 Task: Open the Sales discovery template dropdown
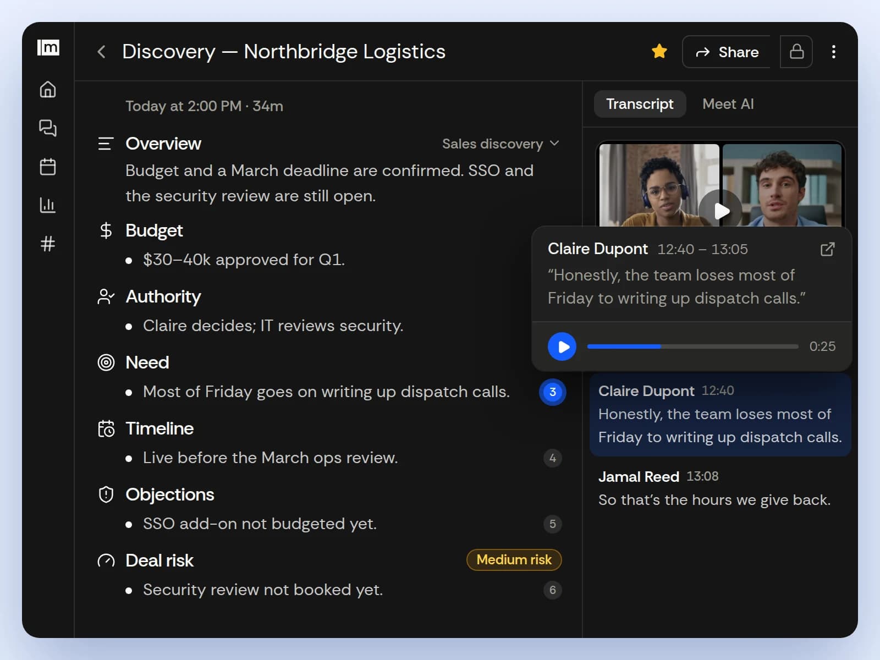[x=501, y=144]
